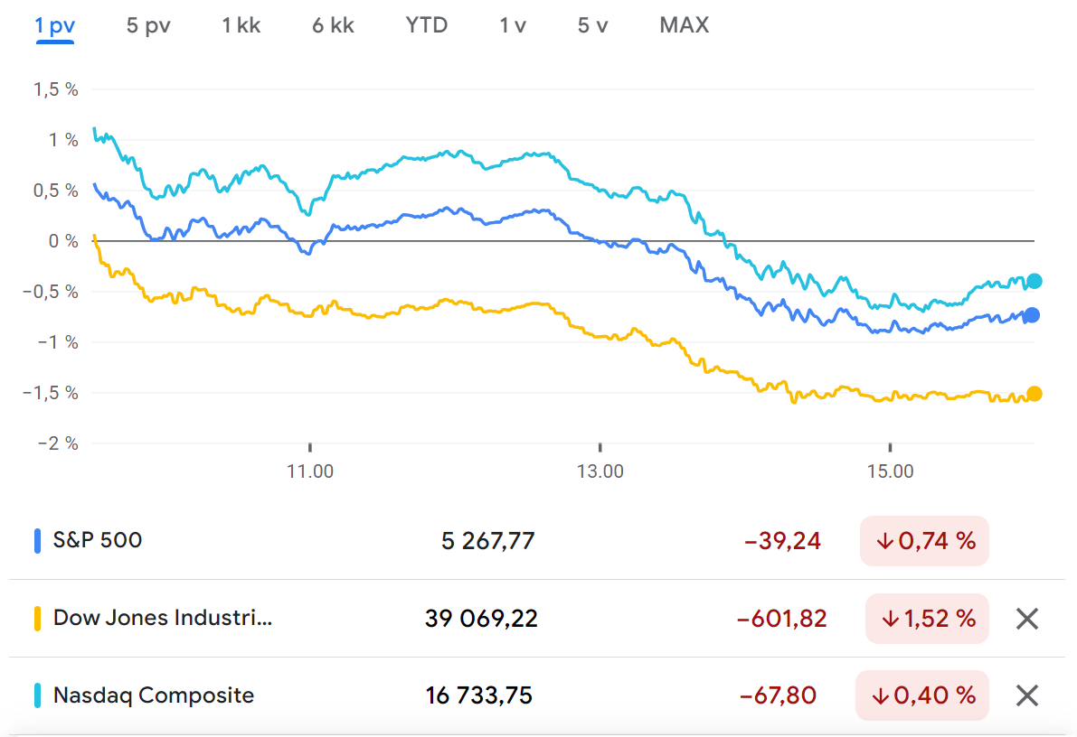Open the Nasdaq Composite index row
Viewport: 1077px width, 737px height.
click(154, 695)
